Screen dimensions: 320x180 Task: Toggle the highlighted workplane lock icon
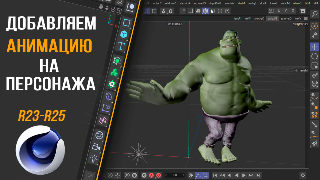click(x=147, y=11)
